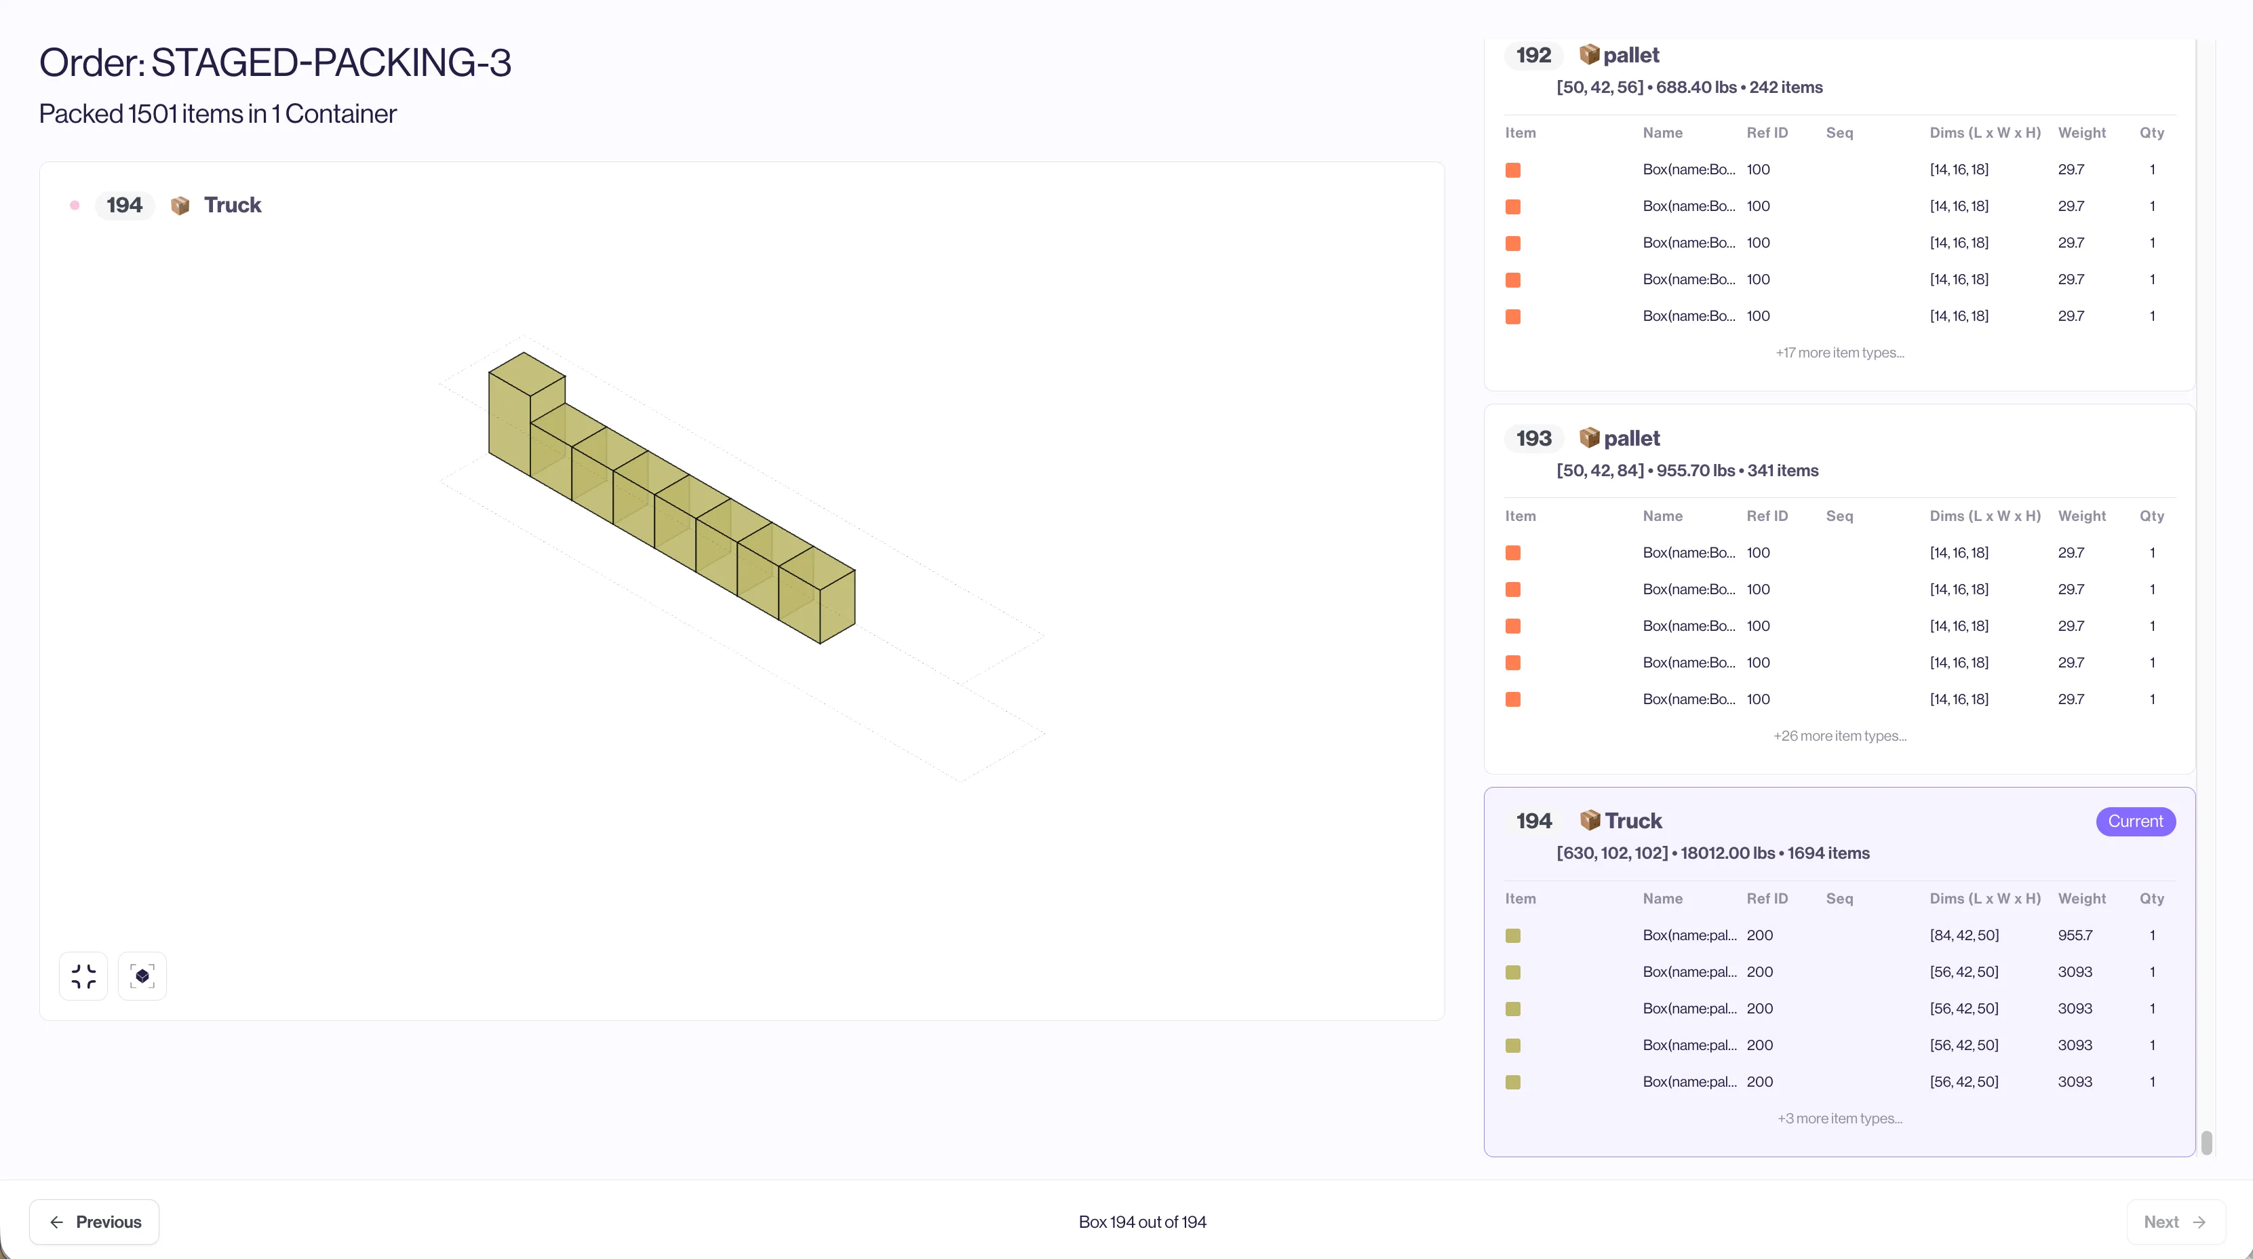Expand +3 more item types in Truck 194
2253x1259 pixels.
[x=1839, y=1118]
